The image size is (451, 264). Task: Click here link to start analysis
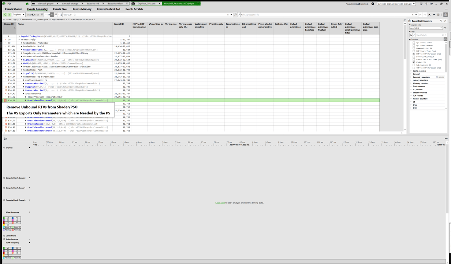pos(220,203)
